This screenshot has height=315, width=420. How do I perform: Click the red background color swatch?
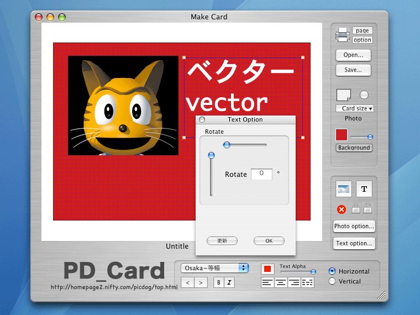[x=342, y=135]
